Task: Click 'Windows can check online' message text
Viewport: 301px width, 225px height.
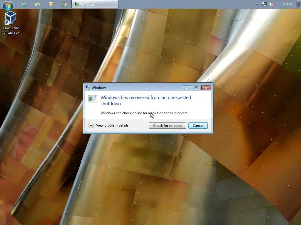Action: click(x=144, y=113)
